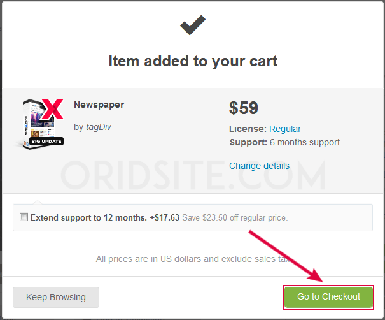Click the Support label

pyautogui.click(x=248, y=142)
